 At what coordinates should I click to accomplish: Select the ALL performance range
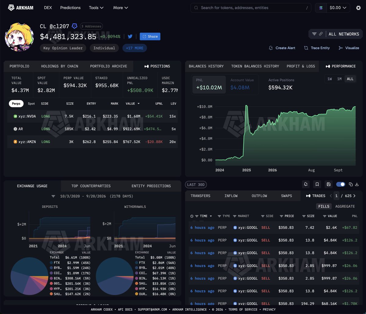(x=350, y=79)
